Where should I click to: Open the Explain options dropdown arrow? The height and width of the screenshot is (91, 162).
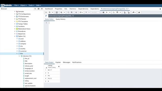click(x=120, y=12)
